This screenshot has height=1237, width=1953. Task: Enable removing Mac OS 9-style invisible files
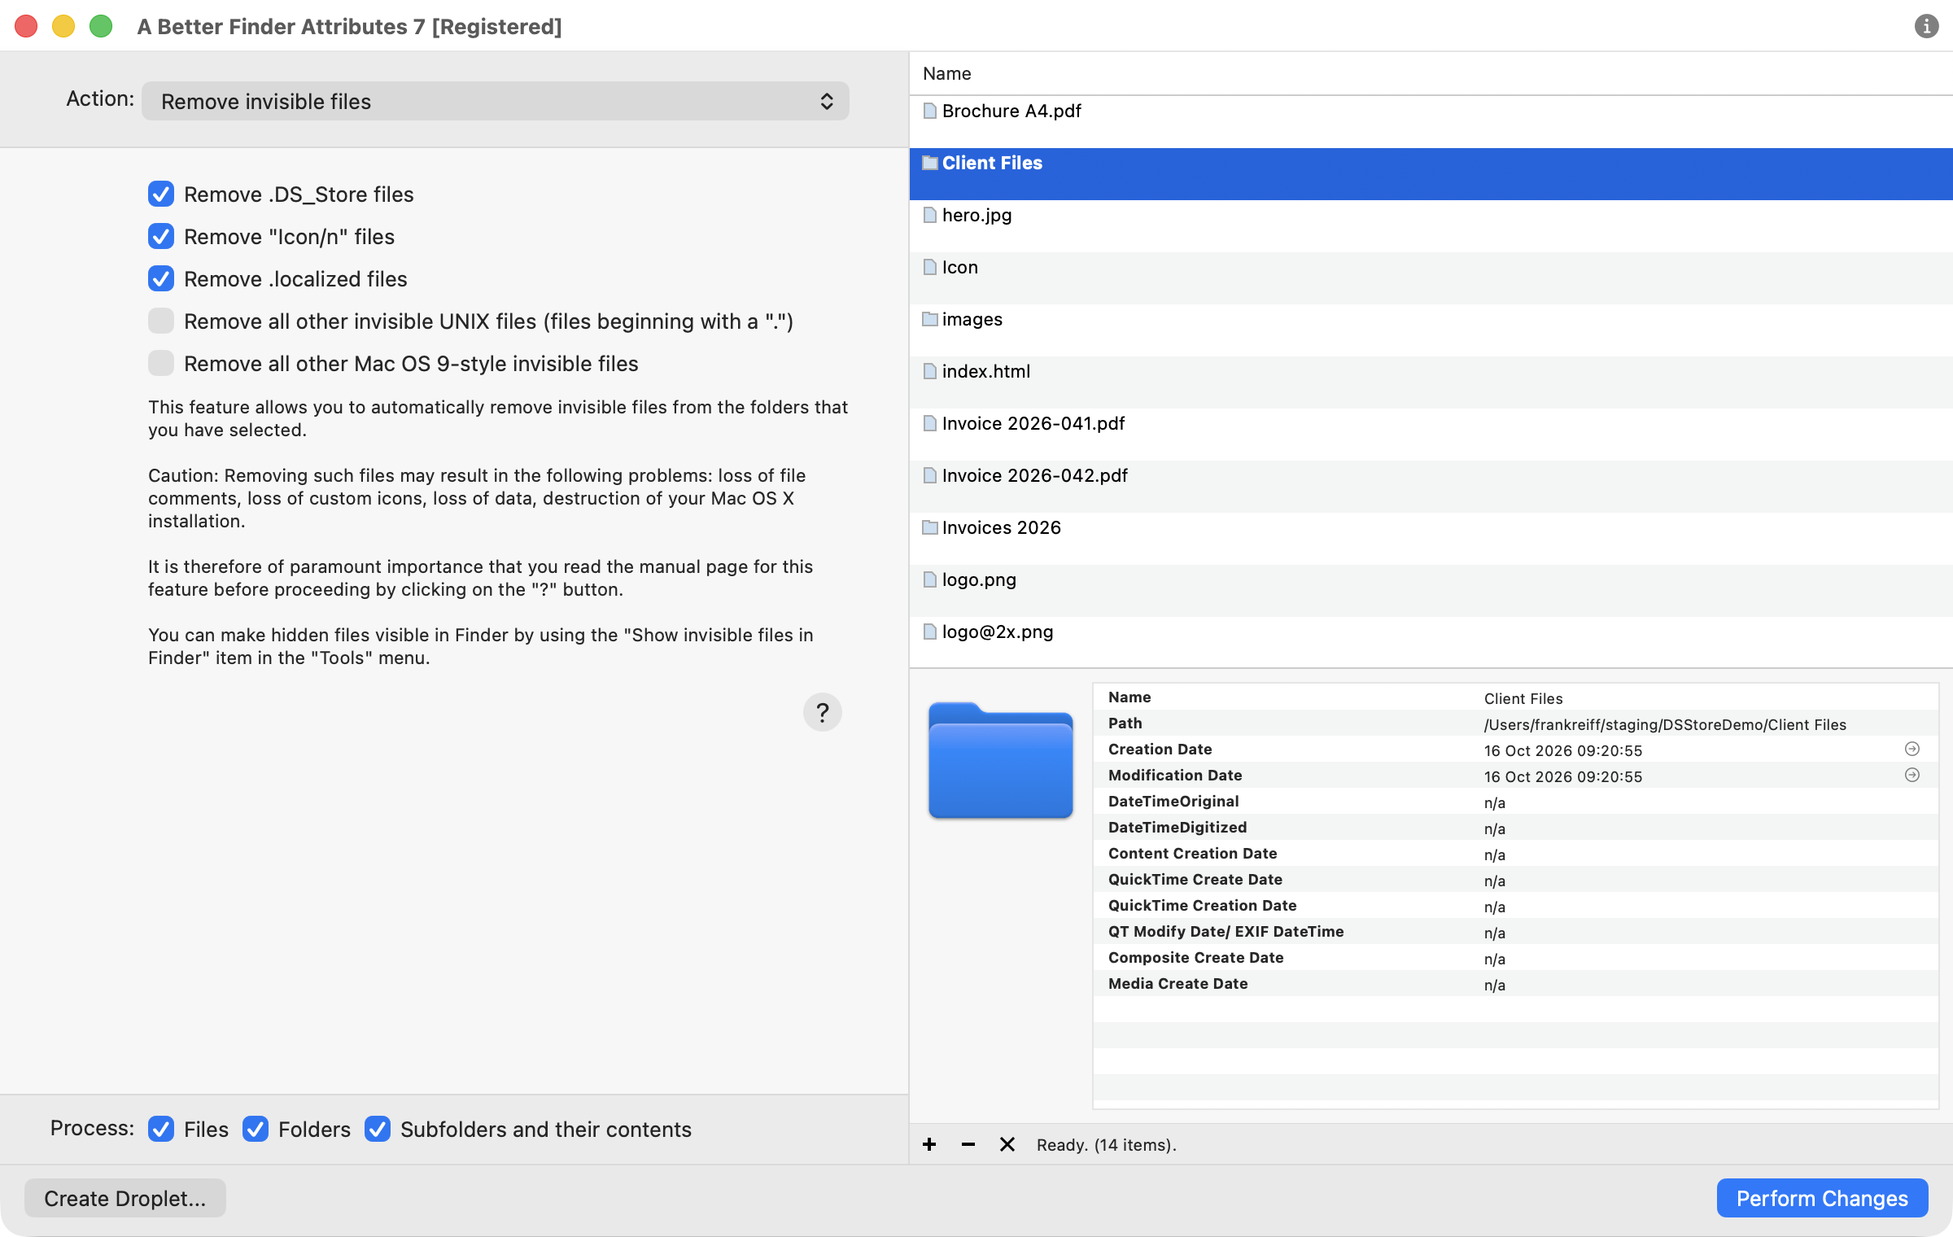pyautogui.click(x=161, y=363)
